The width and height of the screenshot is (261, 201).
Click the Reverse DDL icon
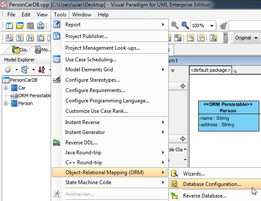click(x=57, y=143)
